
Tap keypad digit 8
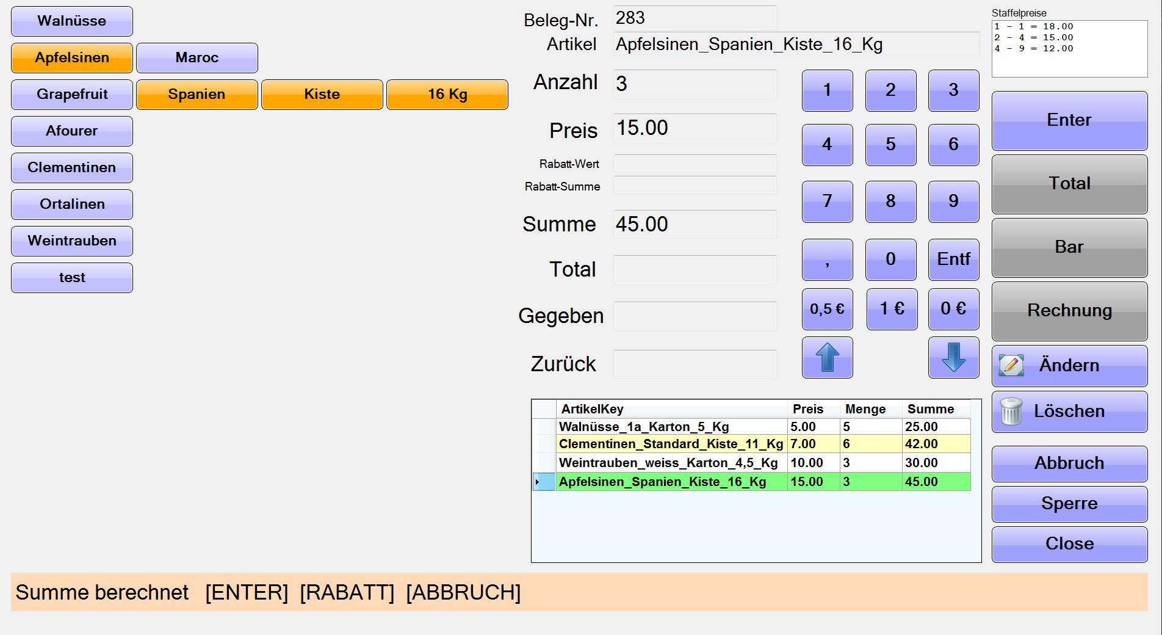890,201
